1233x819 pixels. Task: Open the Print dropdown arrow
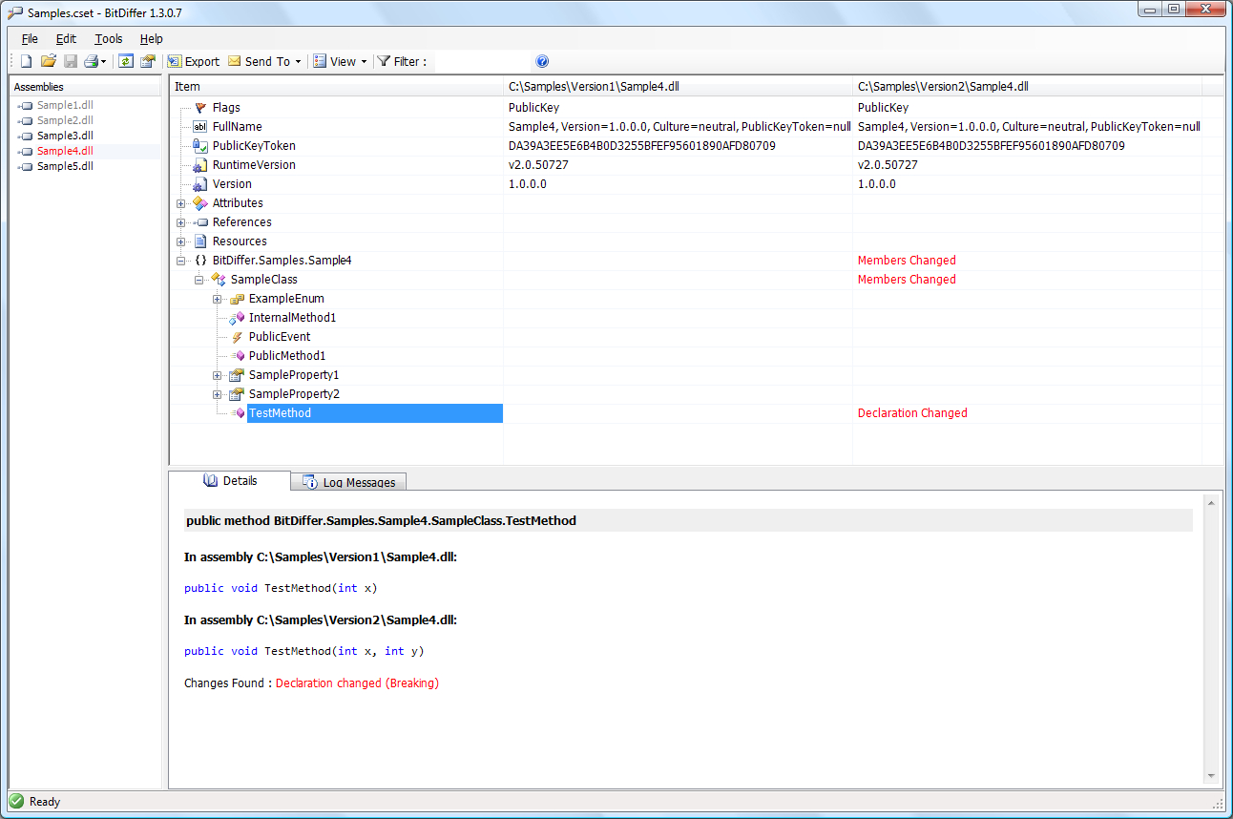click(x=103, y=62)
